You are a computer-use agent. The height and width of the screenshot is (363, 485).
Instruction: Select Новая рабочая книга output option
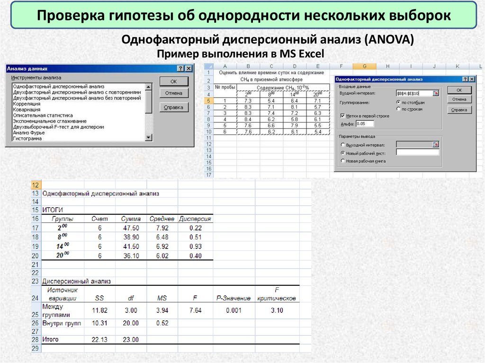[x=343, y=161]
